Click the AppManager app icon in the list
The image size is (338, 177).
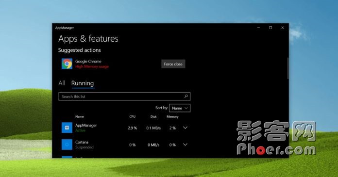coord(67,128)
